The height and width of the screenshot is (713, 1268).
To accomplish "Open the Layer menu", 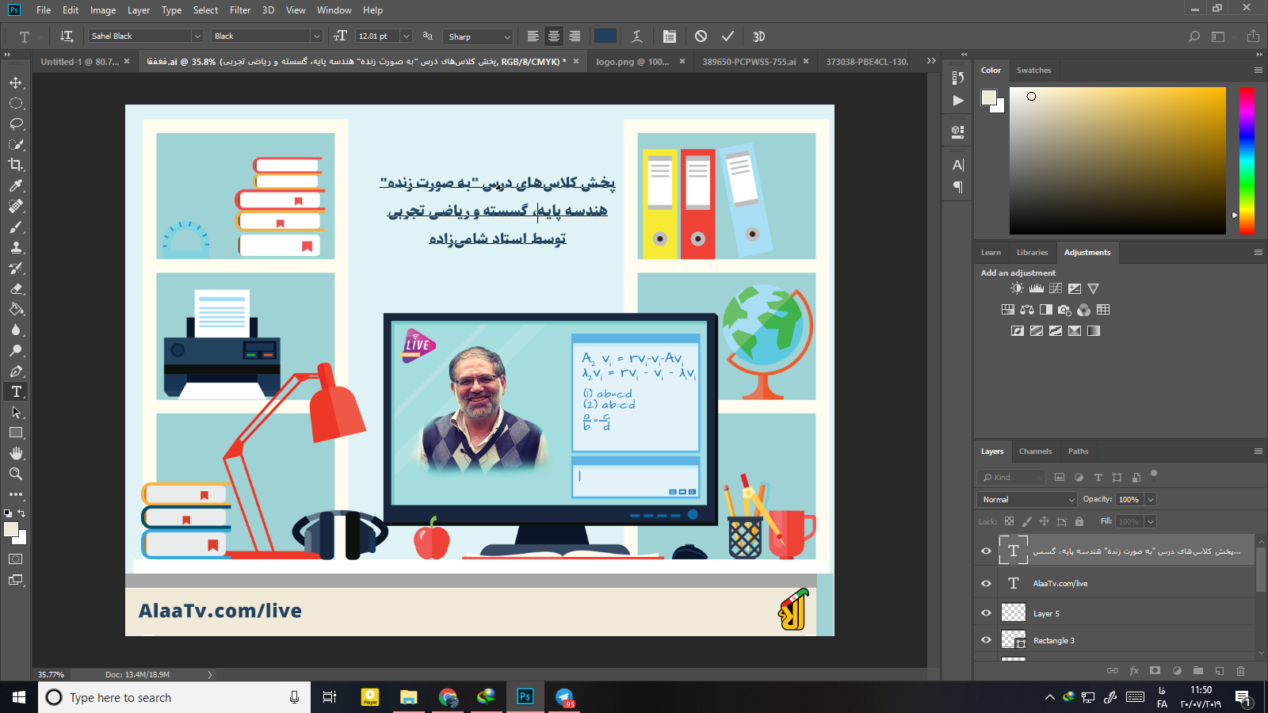I will click(139, 10).
